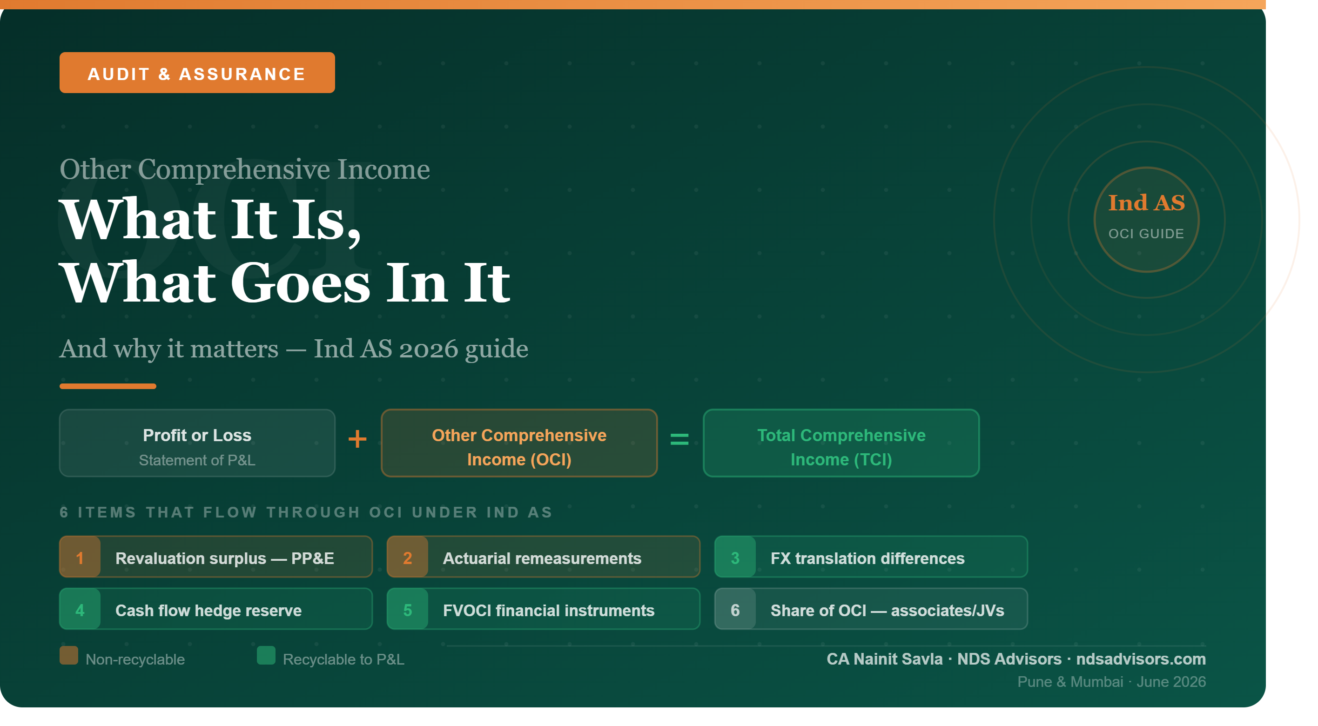Click 'Pune & Mumbai · June 2026' text
This screenshot has height=726, width=1318.
click(x=1111, y=682)
